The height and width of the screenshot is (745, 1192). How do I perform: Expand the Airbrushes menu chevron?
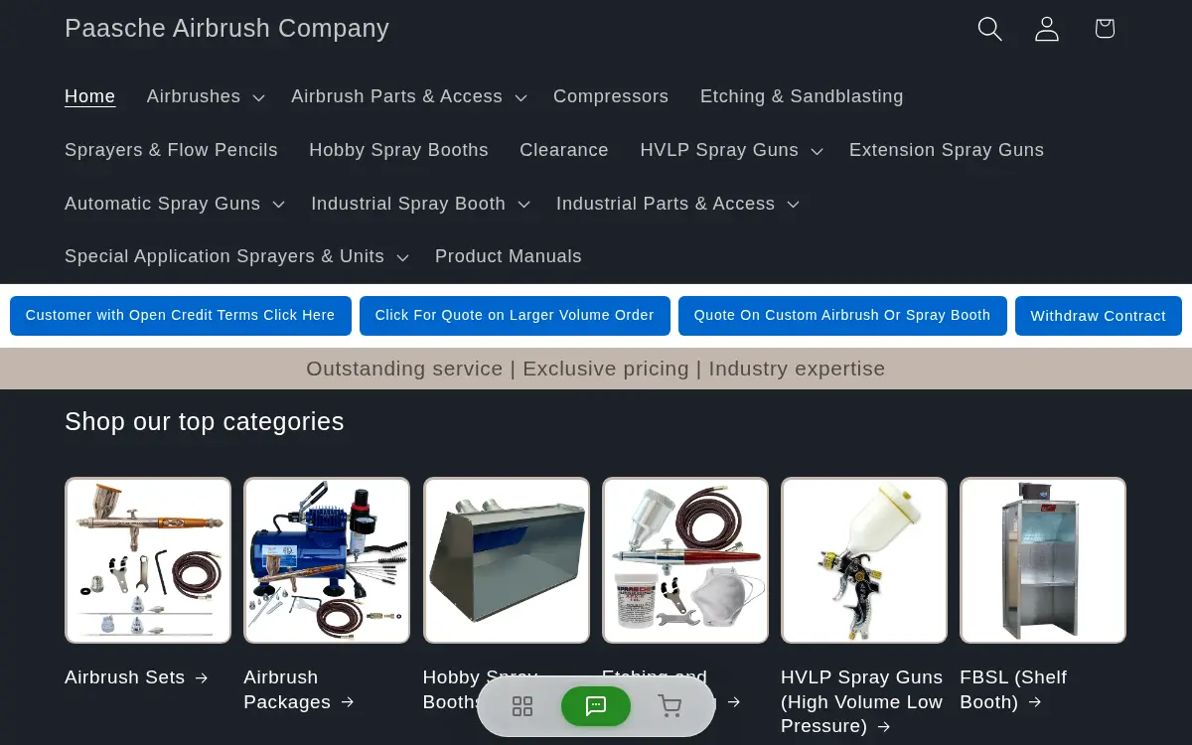258,97
